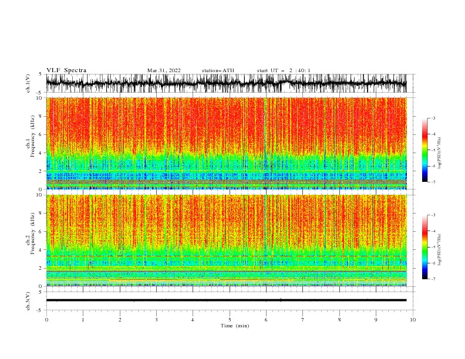Click the "8" tick on ch.1 frequency axis
The height and width of the screenshot is (359, 465).
point(42,116)
